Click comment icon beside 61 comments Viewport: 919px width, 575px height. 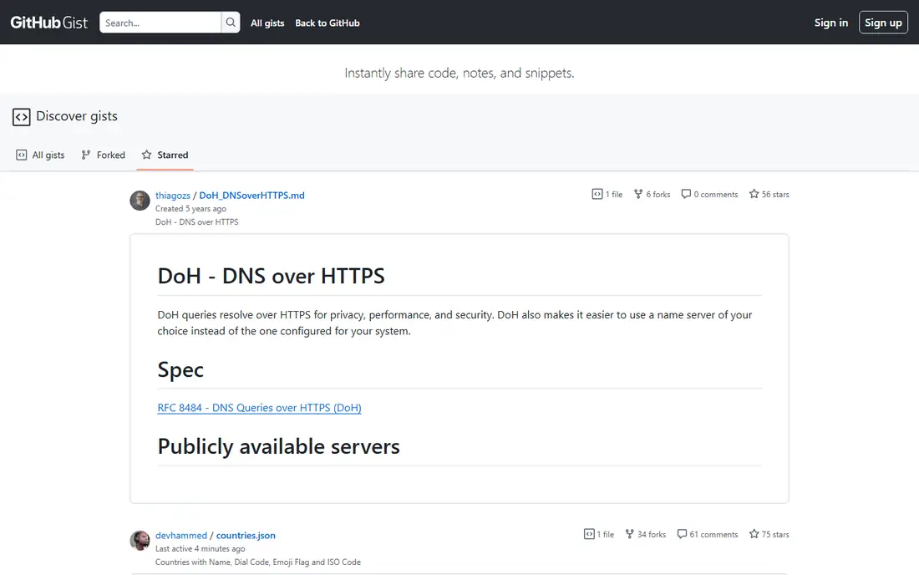[x=682, y=534]
